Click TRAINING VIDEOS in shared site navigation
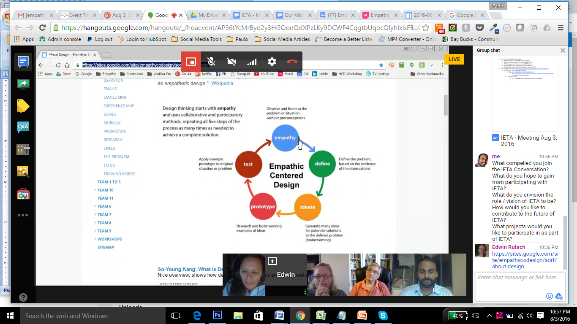 pos(120,174)
